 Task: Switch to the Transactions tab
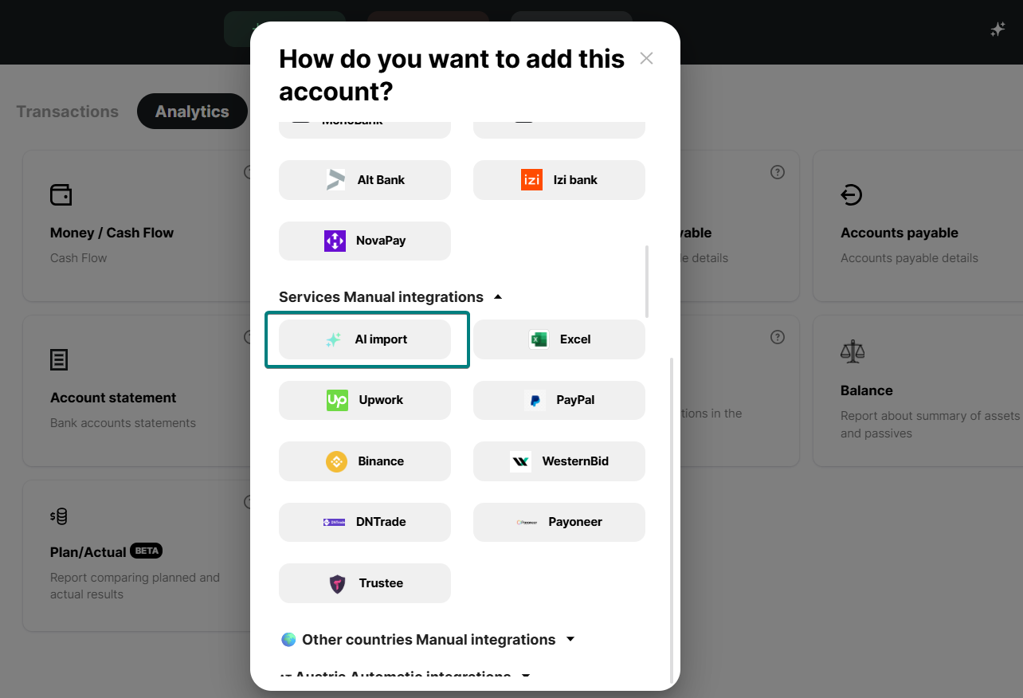pos(68,112)
